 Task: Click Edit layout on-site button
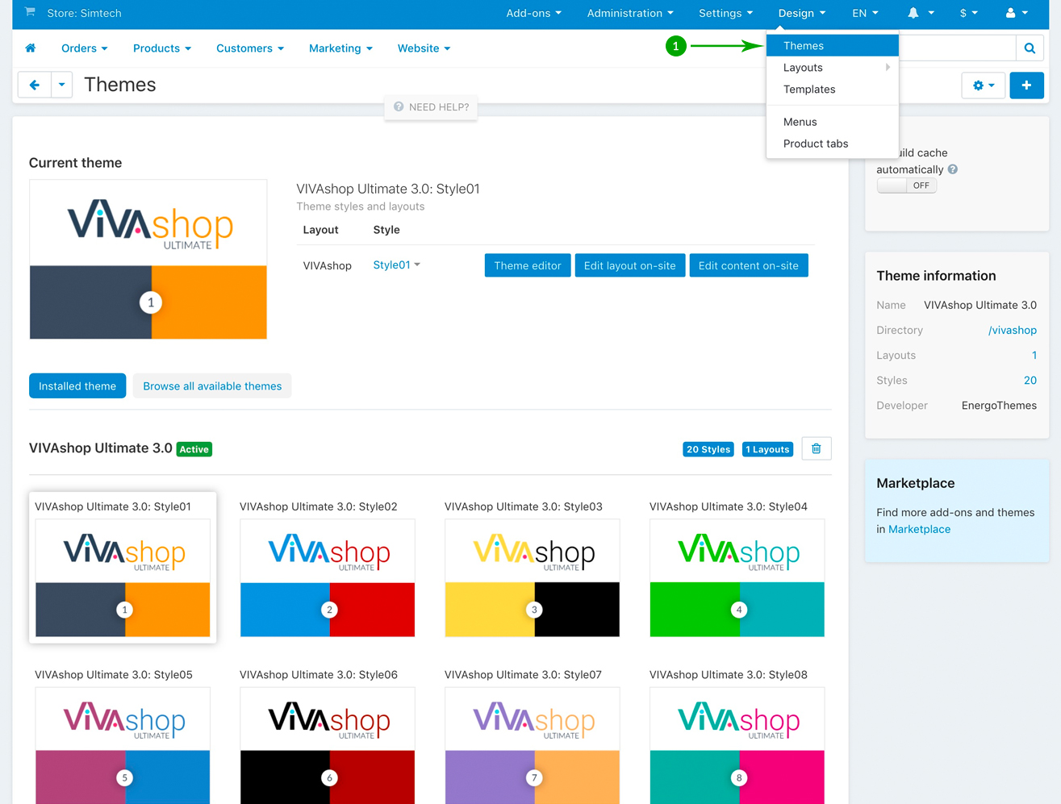point(630,265)
